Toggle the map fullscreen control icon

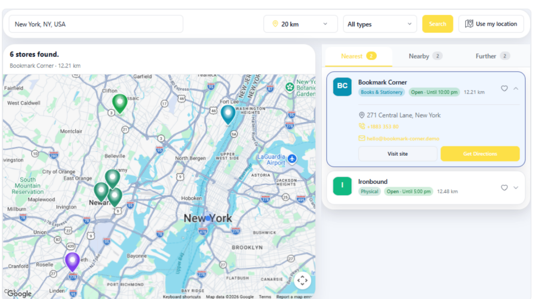click(x=302, y=281)
